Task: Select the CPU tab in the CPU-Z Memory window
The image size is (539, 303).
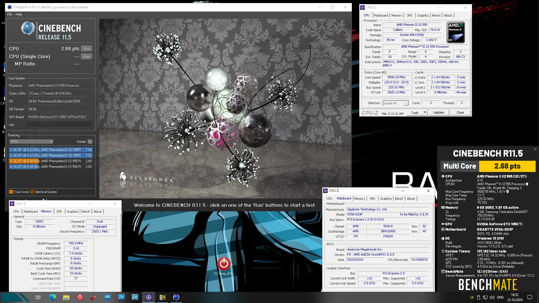Action: coord(16,212)
